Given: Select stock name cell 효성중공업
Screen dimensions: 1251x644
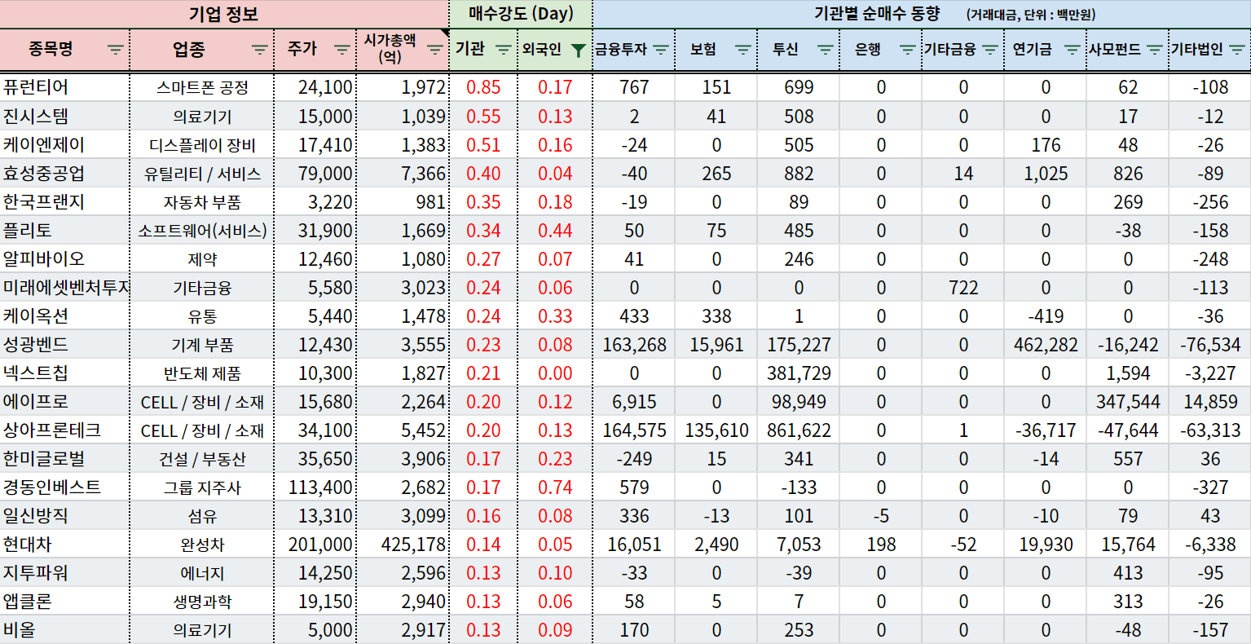Looking at the screenshot, I should (x=64, y=173).
